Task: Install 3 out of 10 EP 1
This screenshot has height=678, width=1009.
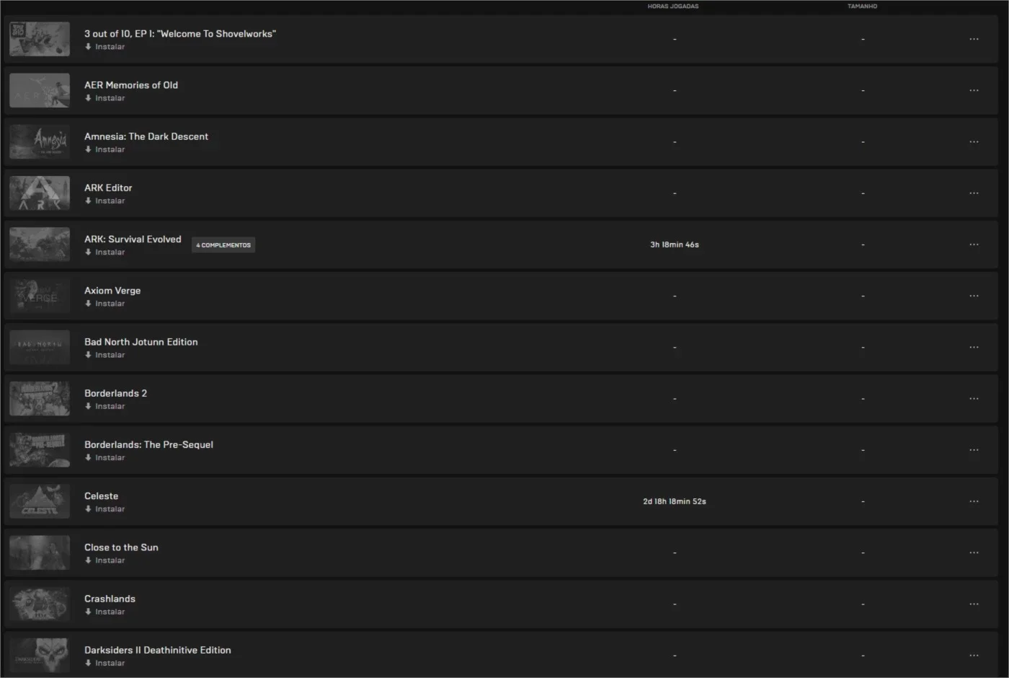Action: pyautogui.click(x=105, y=47)
